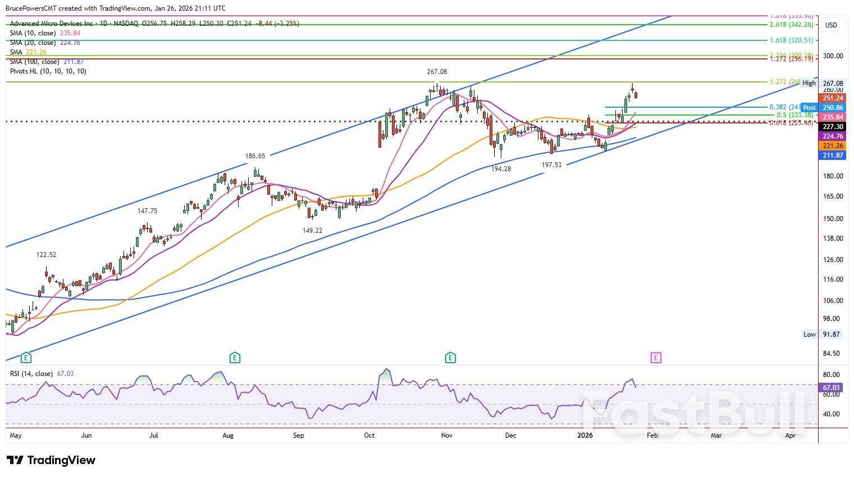Click the Low 91.87 marker label
The height and width of the screenshot is (477, 854).
pyautogui.click(x=809, y=334)
